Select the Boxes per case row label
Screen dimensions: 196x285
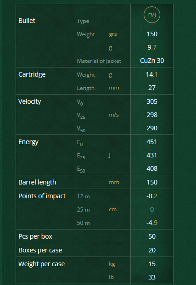tap(40, 250)
